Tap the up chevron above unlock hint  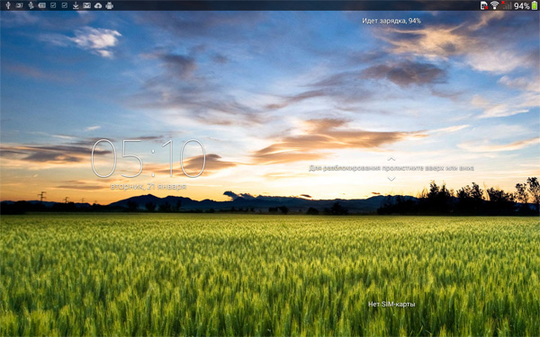[391, 159]
